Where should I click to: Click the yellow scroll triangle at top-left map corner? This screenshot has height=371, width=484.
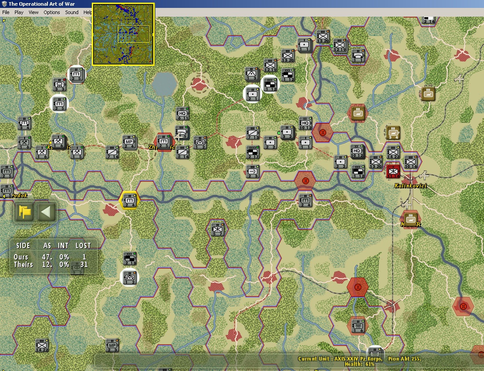4,20
